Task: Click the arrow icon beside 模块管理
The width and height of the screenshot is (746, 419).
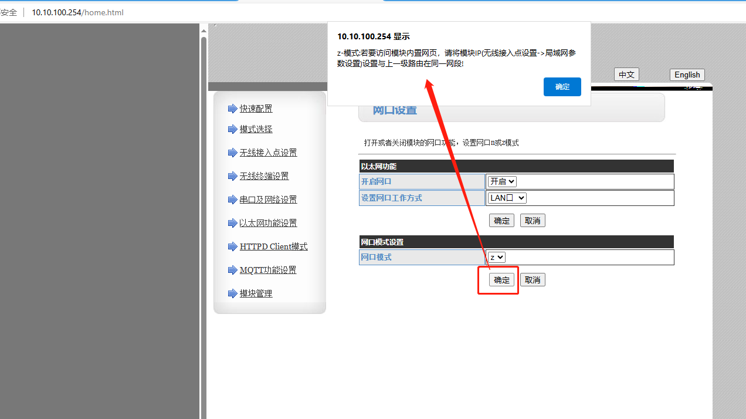Action: click(x=232, y=293)
